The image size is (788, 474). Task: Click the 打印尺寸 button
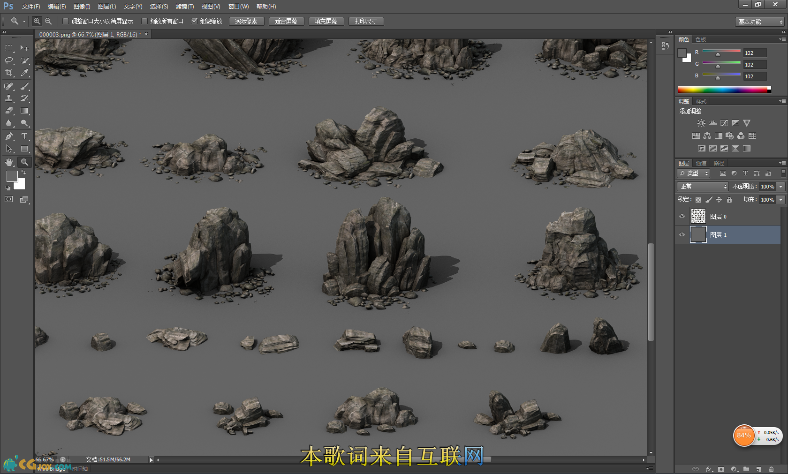click(x=366, y=21)
